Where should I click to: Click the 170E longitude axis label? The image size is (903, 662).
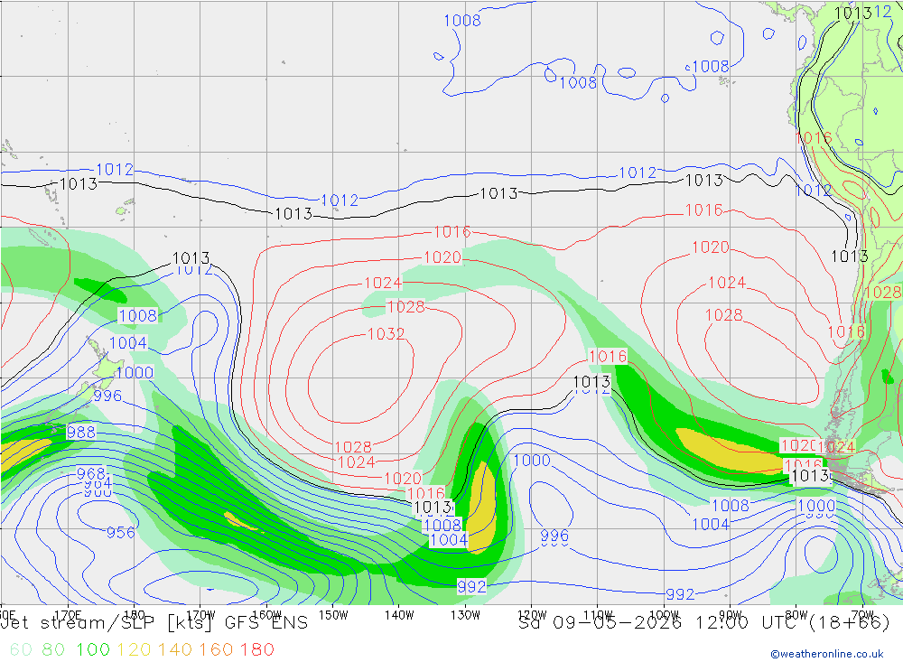point(68,615)
